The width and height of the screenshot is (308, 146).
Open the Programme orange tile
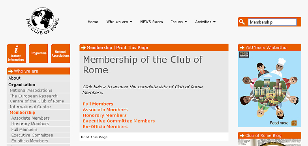click(x=38, y=53)
